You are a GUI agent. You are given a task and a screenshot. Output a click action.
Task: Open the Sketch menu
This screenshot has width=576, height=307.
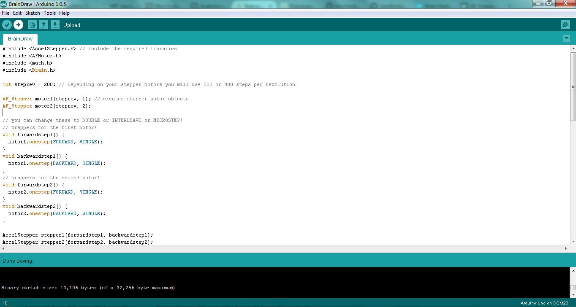point(33,13)
